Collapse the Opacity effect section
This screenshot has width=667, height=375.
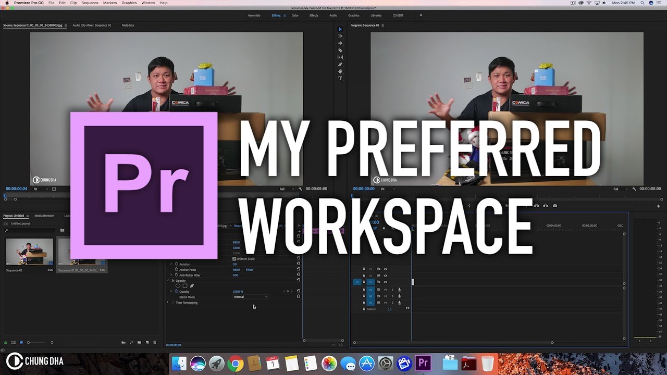point(167,281)
